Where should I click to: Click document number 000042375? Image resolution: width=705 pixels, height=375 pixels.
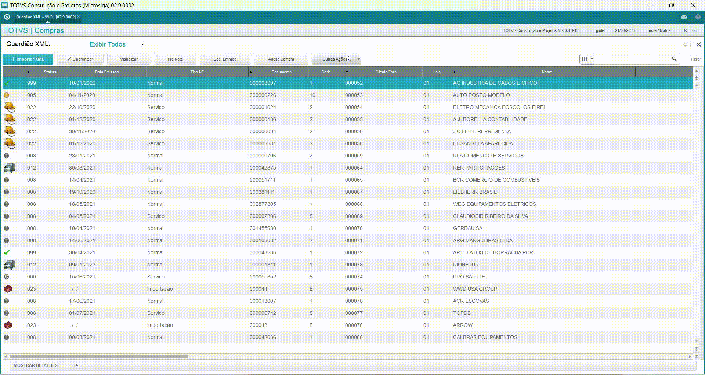[x=263, y=168]
